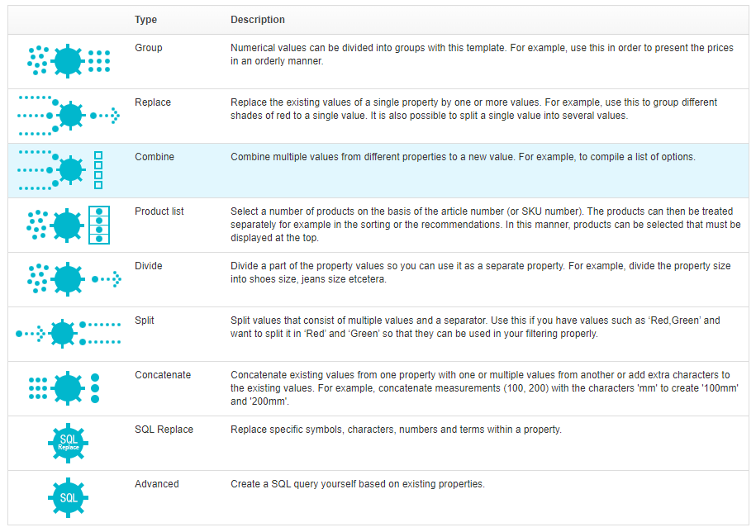
Task: Click the Description column header
Action: coord(258,20)
